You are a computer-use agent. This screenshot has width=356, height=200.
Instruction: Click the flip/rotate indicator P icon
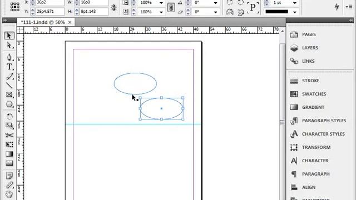coord(253,7)
